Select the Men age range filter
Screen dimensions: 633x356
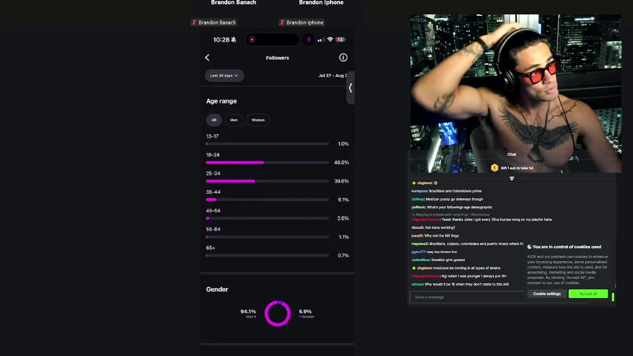tap(234, 120)
